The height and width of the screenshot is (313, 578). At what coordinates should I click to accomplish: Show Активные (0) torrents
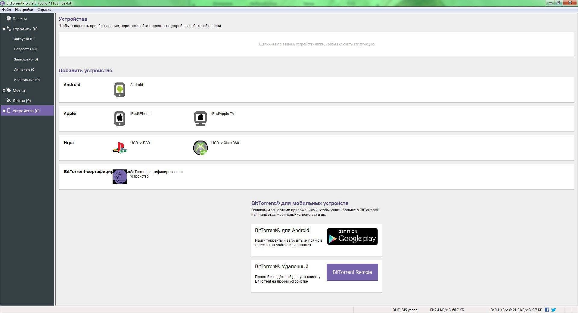pyautogui.click(x=25, y=70)
